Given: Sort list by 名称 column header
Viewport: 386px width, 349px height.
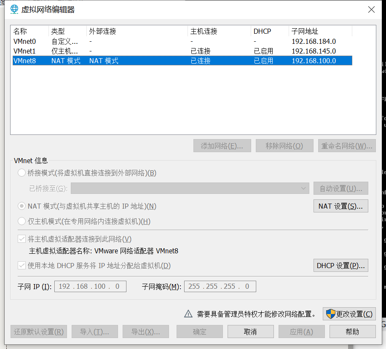Looking at the screenshot, I should pyautogui.click(x=29, y=31).
